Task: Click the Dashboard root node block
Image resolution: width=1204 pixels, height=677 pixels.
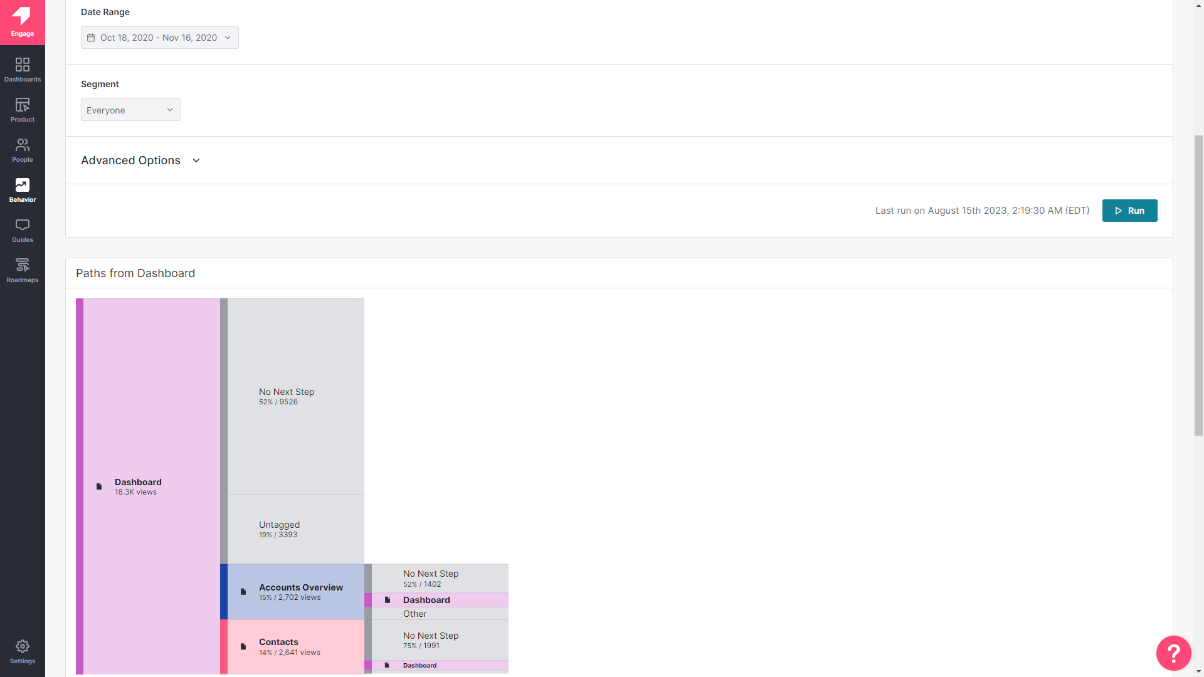Action: [151, 486]
